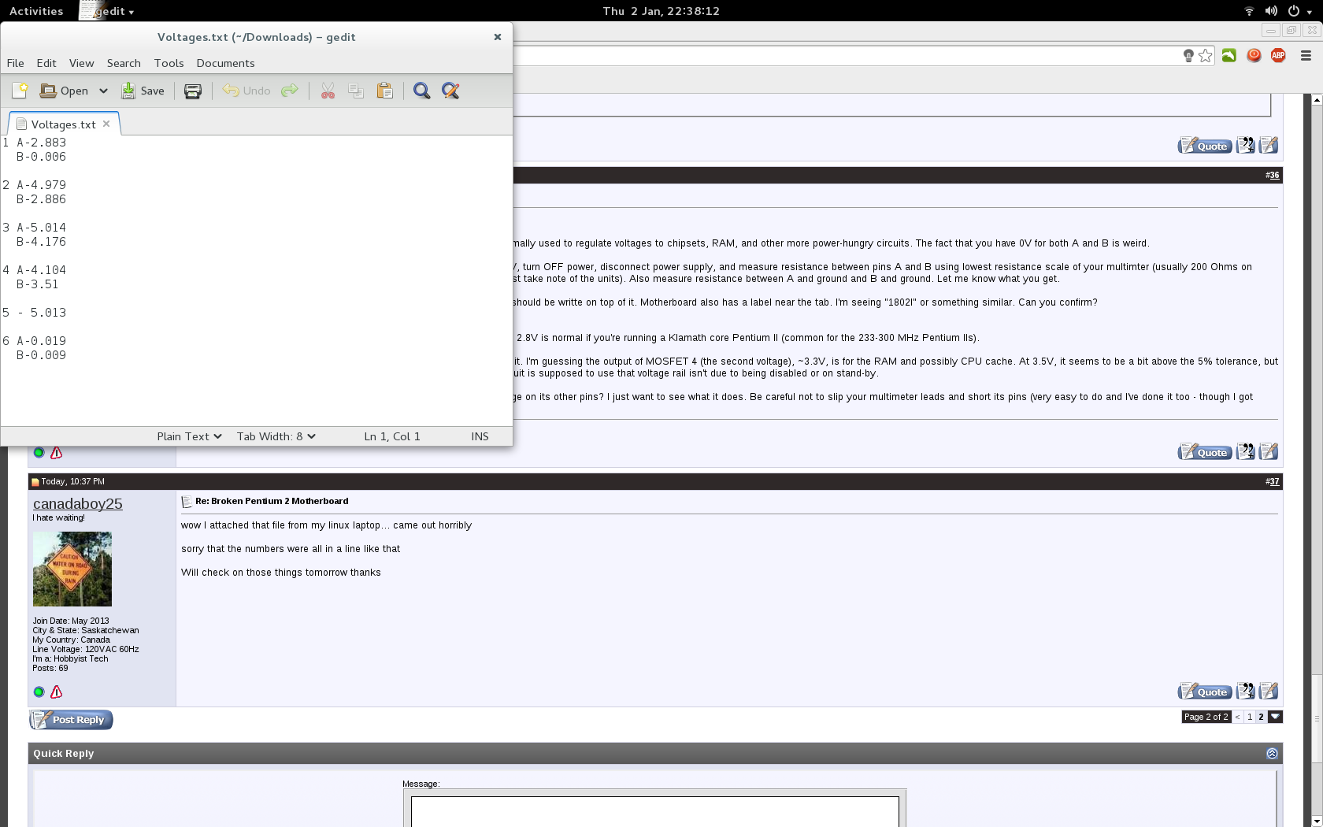Open the Wi-Fi indicator in system tray
Screen dimensions: 1323x827
pos(1249,11)
